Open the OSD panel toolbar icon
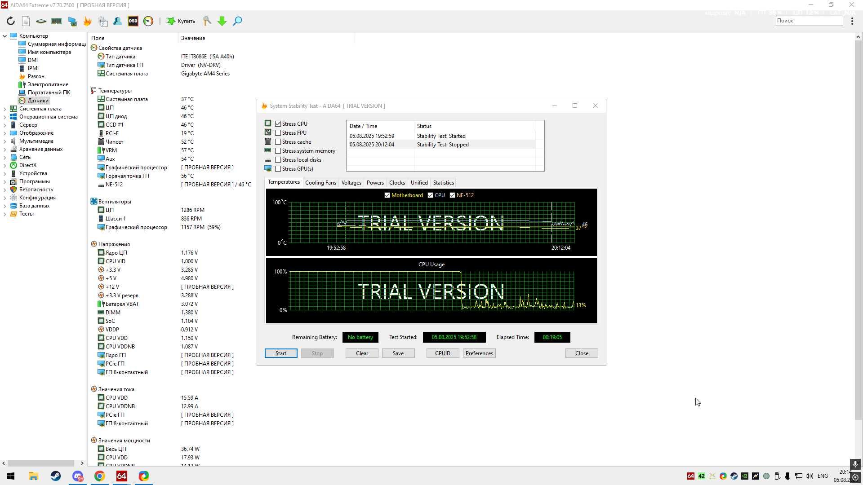The height and width of the screenshot is (485, 863). coord(133,21)
